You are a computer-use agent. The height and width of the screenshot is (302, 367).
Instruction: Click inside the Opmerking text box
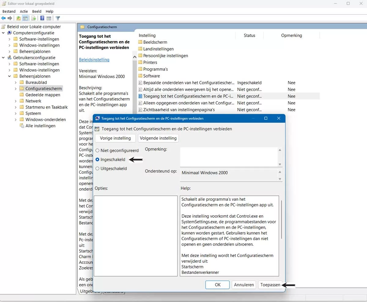(x=229, y=157)
